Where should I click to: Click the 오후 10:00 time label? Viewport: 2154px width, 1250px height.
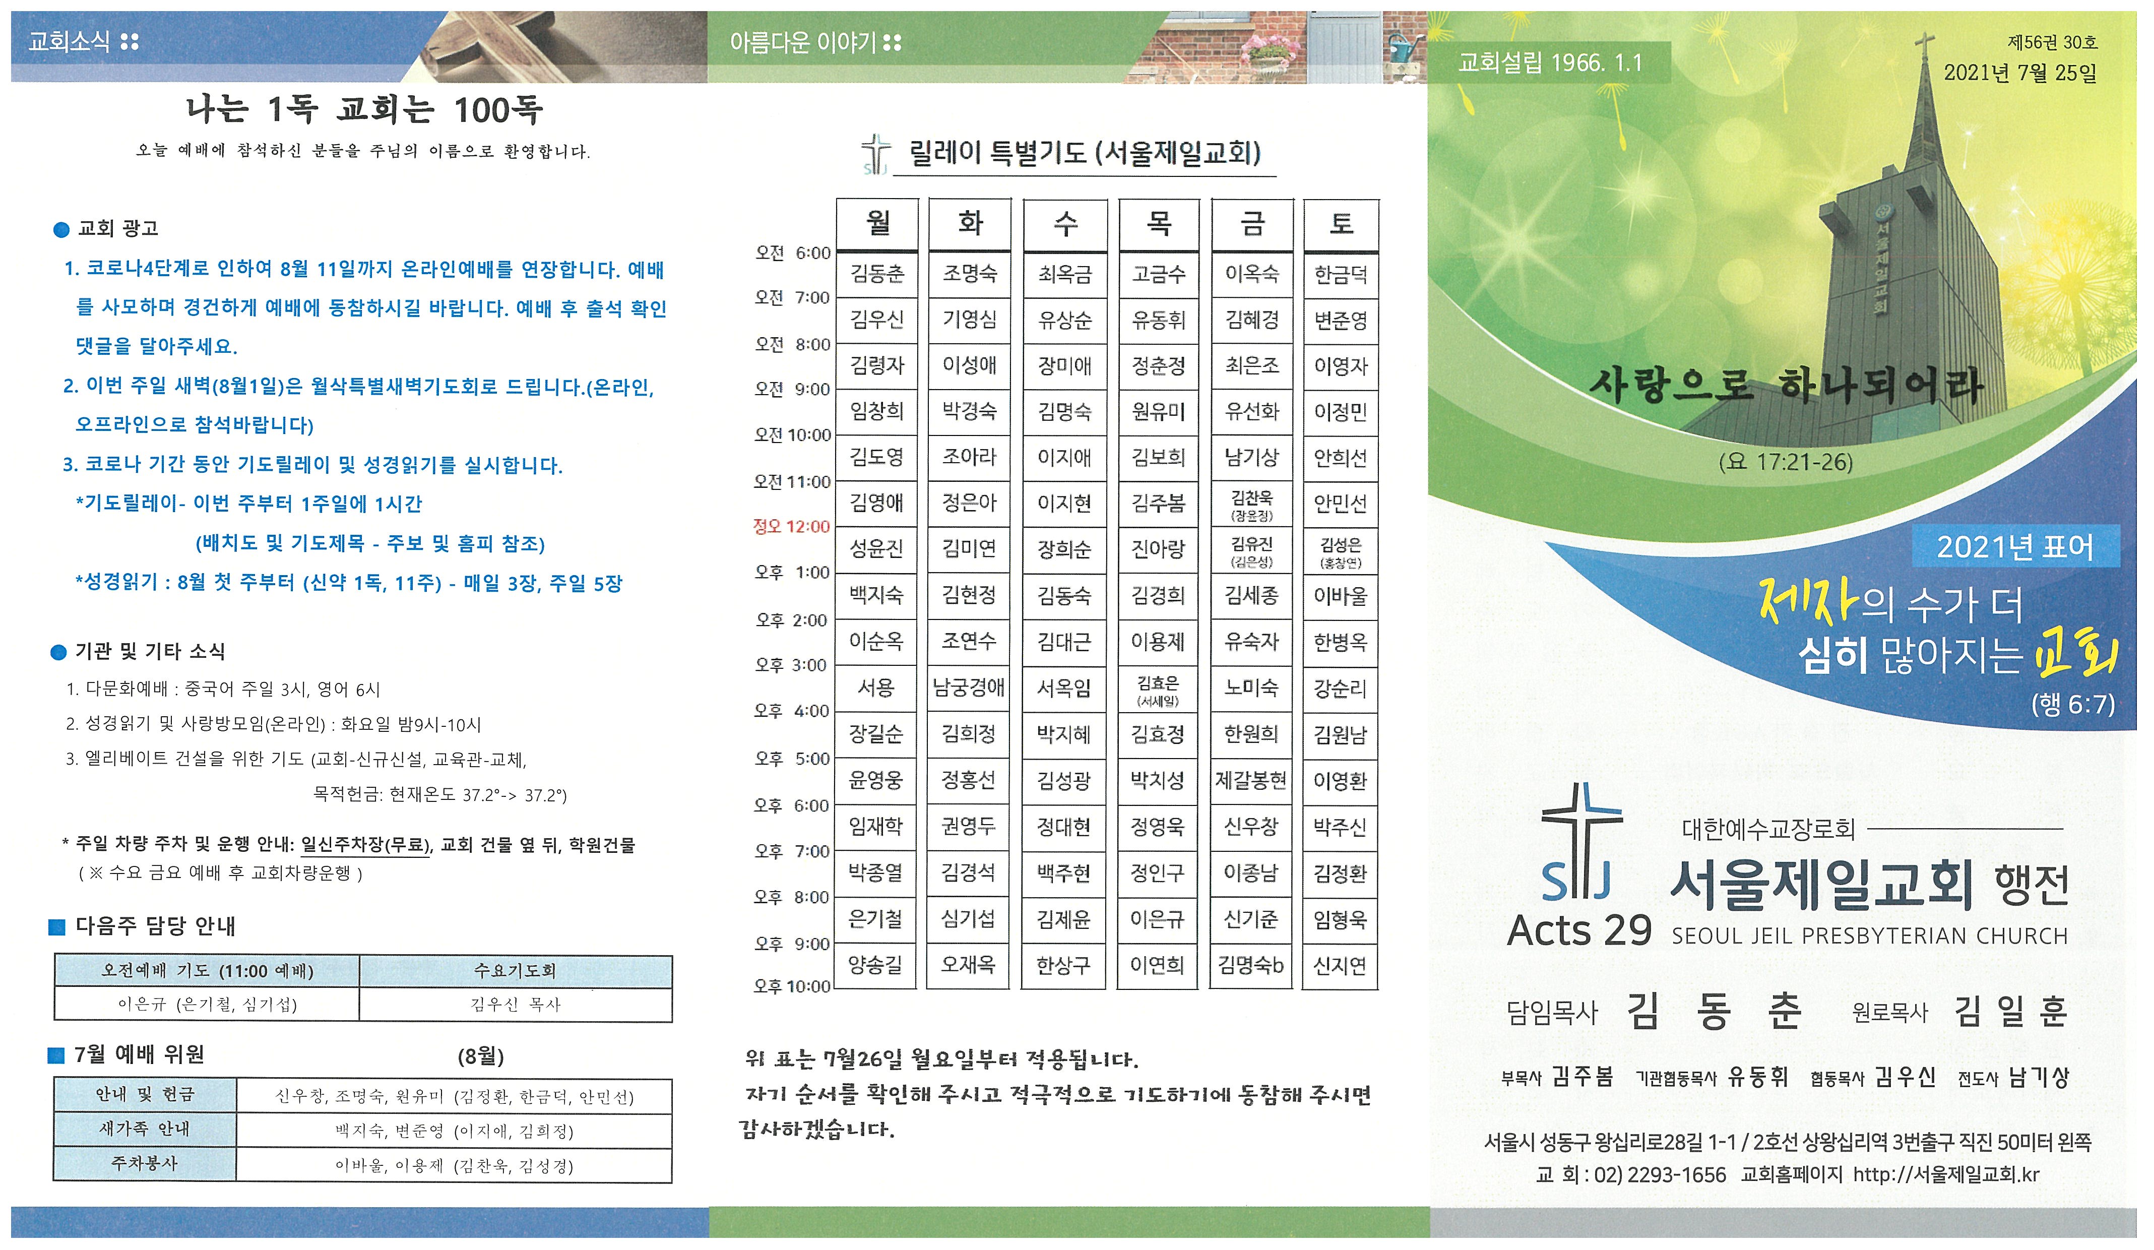(x=792, y=987)
